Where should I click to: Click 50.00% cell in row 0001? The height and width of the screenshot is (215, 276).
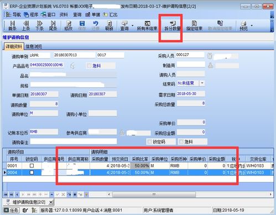click(x=140, y=166)
